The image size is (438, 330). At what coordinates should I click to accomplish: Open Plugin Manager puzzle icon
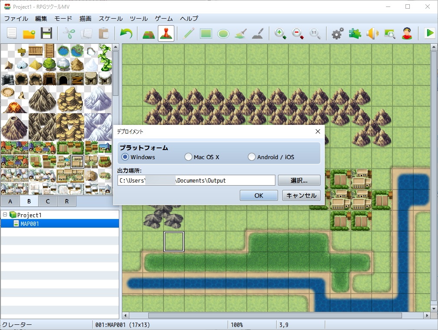[355, 33]
